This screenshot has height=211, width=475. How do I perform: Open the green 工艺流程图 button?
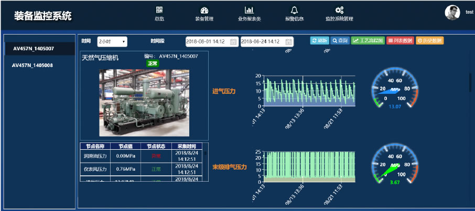(368, 40)
